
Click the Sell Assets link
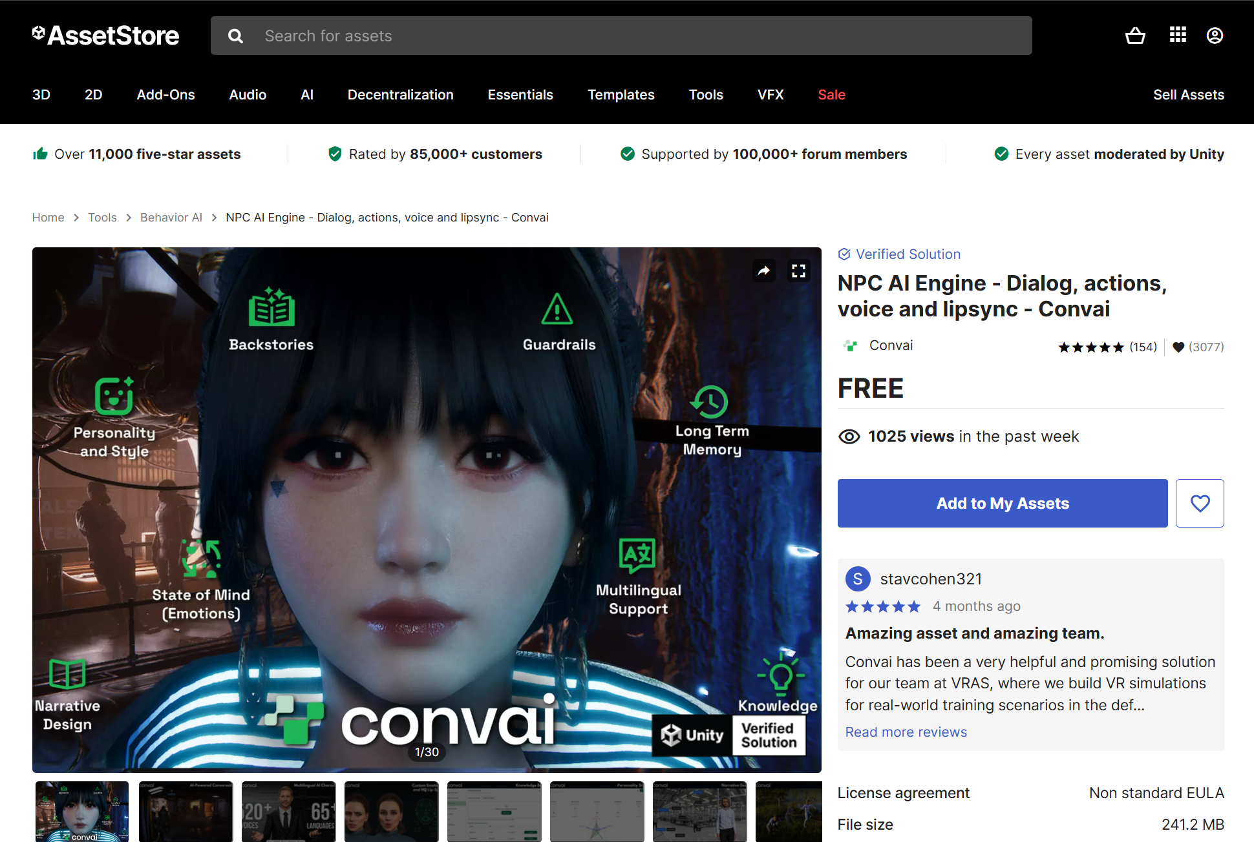pos(1189,95)
